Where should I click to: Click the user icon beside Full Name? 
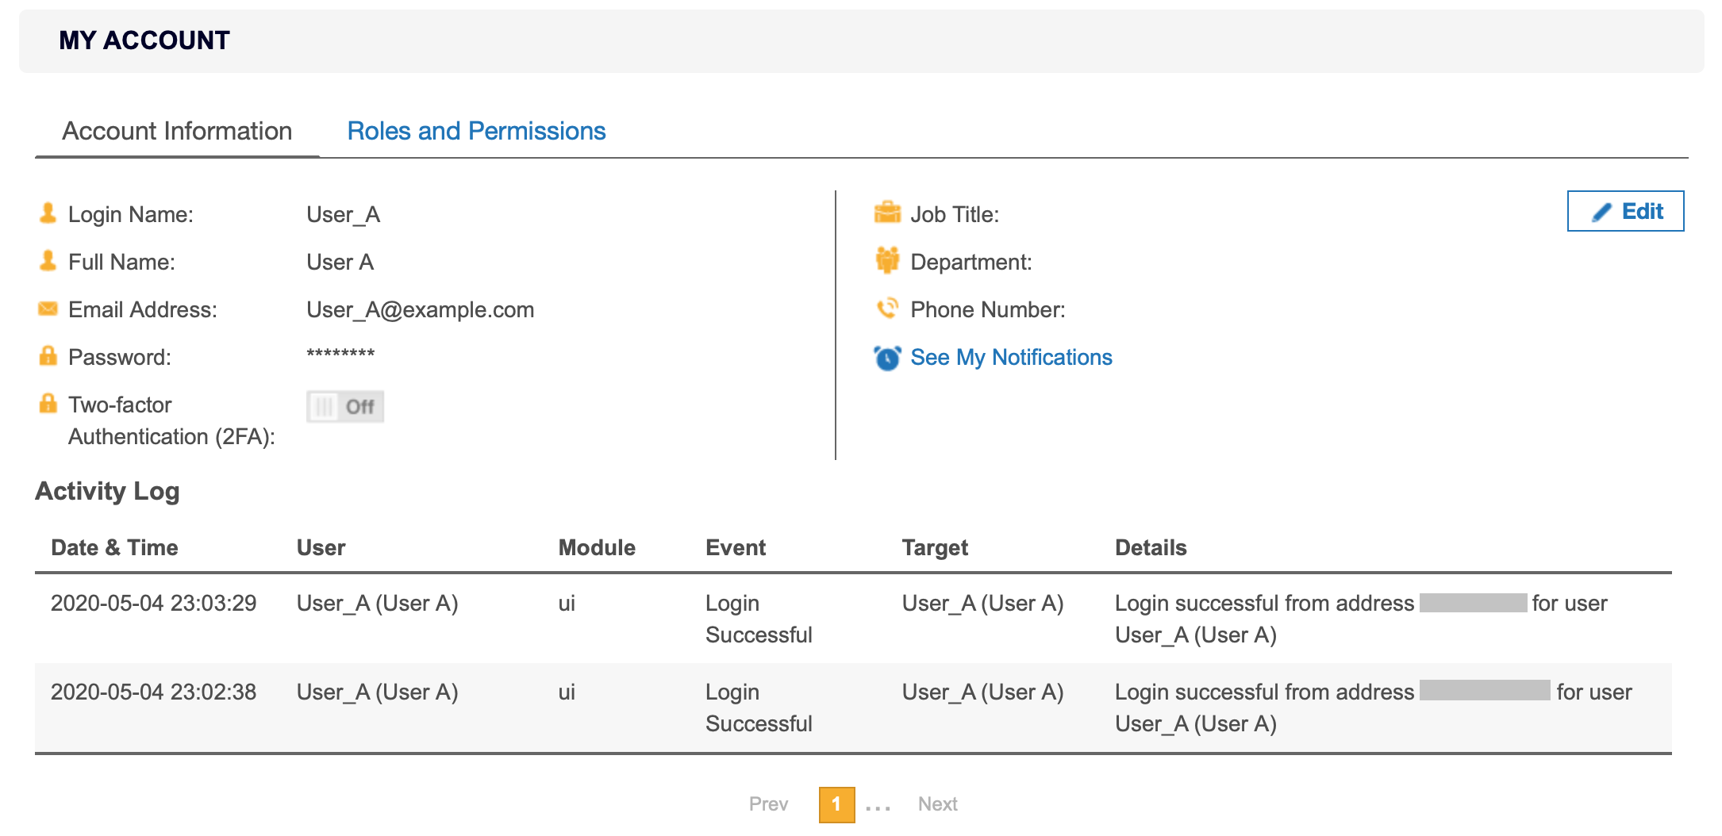click(47, 259)
